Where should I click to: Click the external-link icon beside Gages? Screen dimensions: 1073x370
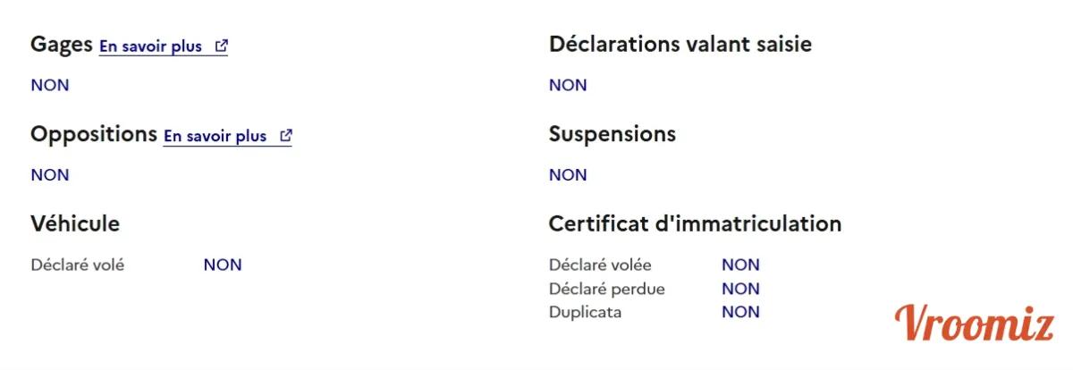222,46
